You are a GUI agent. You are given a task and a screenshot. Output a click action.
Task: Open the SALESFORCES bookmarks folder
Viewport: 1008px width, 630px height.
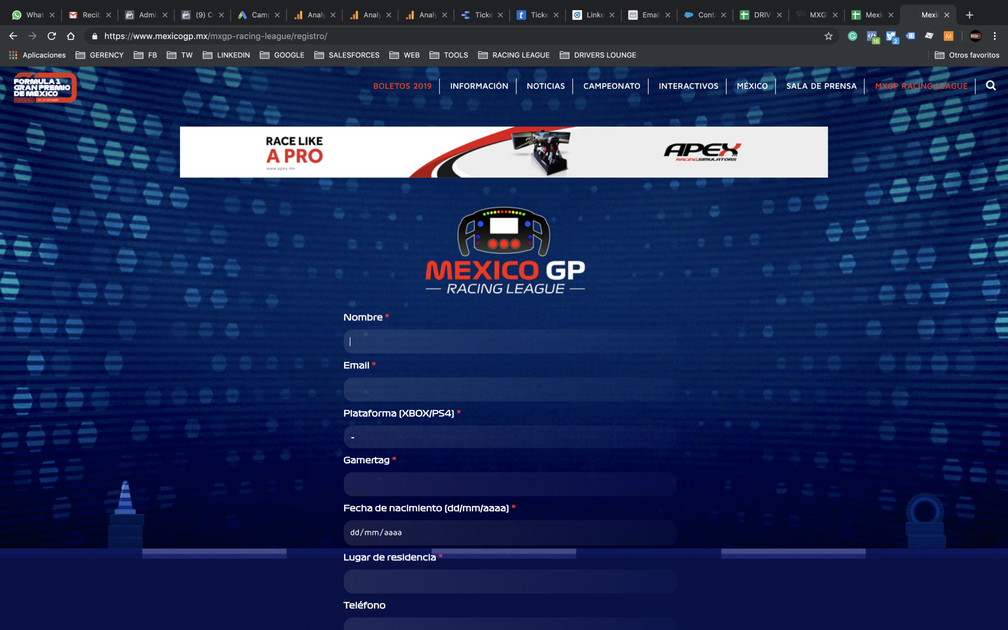point(347,55)
